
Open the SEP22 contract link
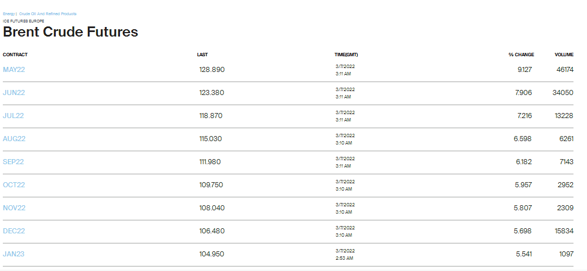click(x=14, y=162)
